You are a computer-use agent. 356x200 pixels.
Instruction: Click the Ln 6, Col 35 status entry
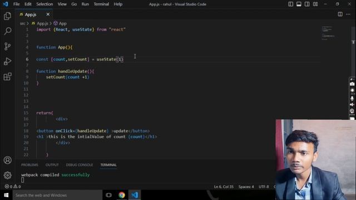click(x=224, y=187)
